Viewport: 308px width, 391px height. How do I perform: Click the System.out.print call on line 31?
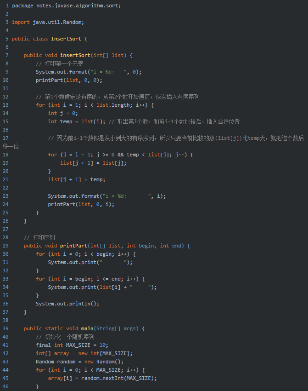90,262
